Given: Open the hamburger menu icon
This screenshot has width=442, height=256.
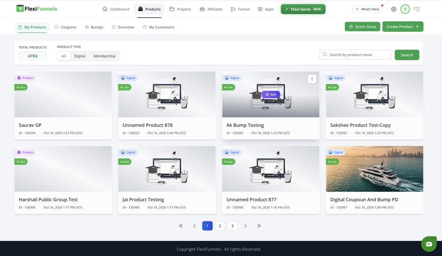Looking at the screenshot, I should pyautogui.click(x=417, y=9).
